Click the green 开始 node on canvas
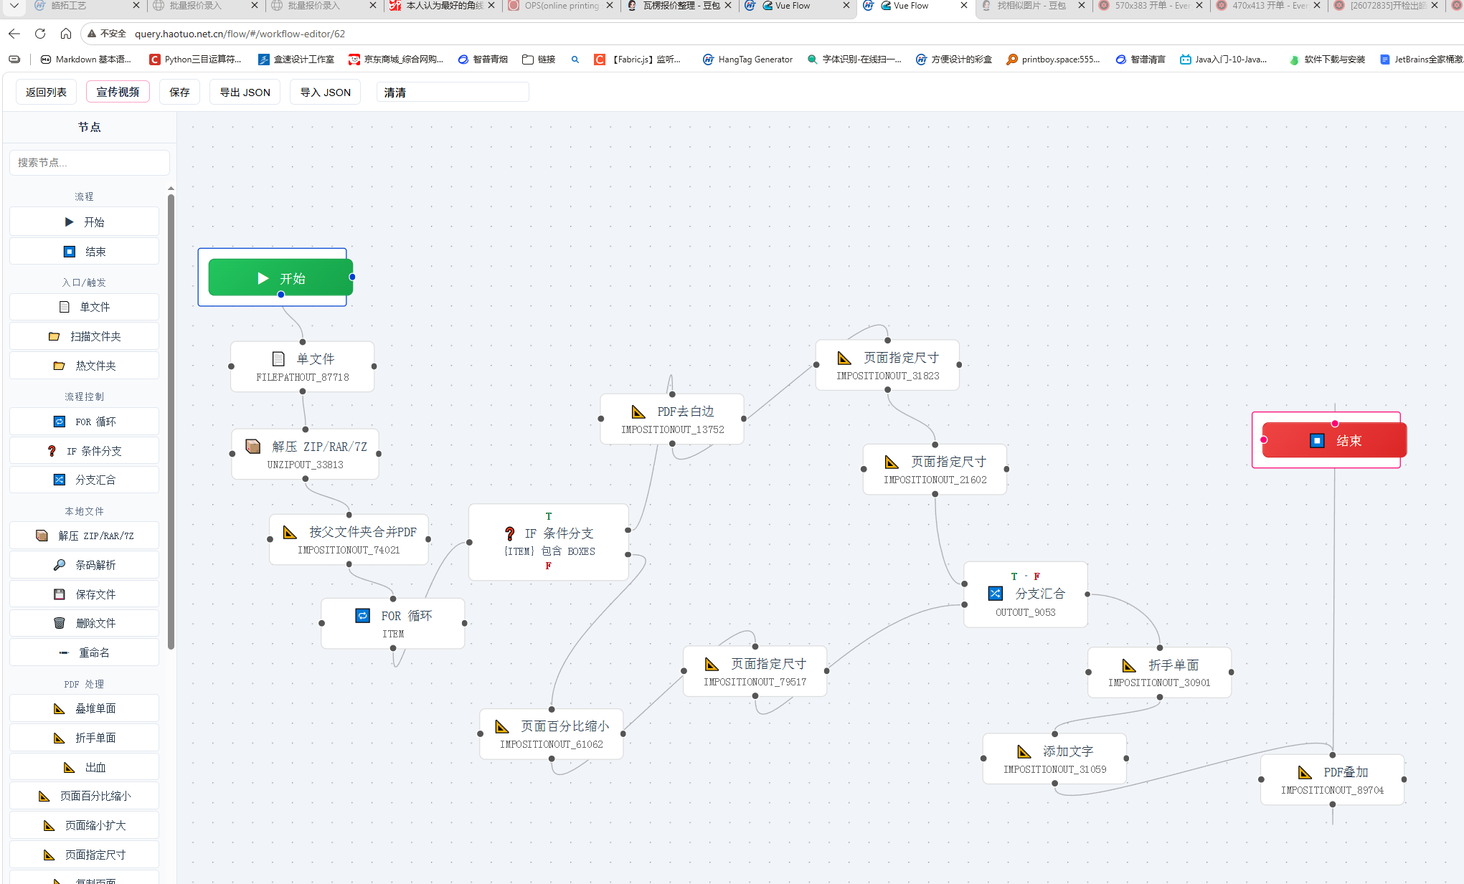This screenshot has height=884, width=1464. point(280,277)
